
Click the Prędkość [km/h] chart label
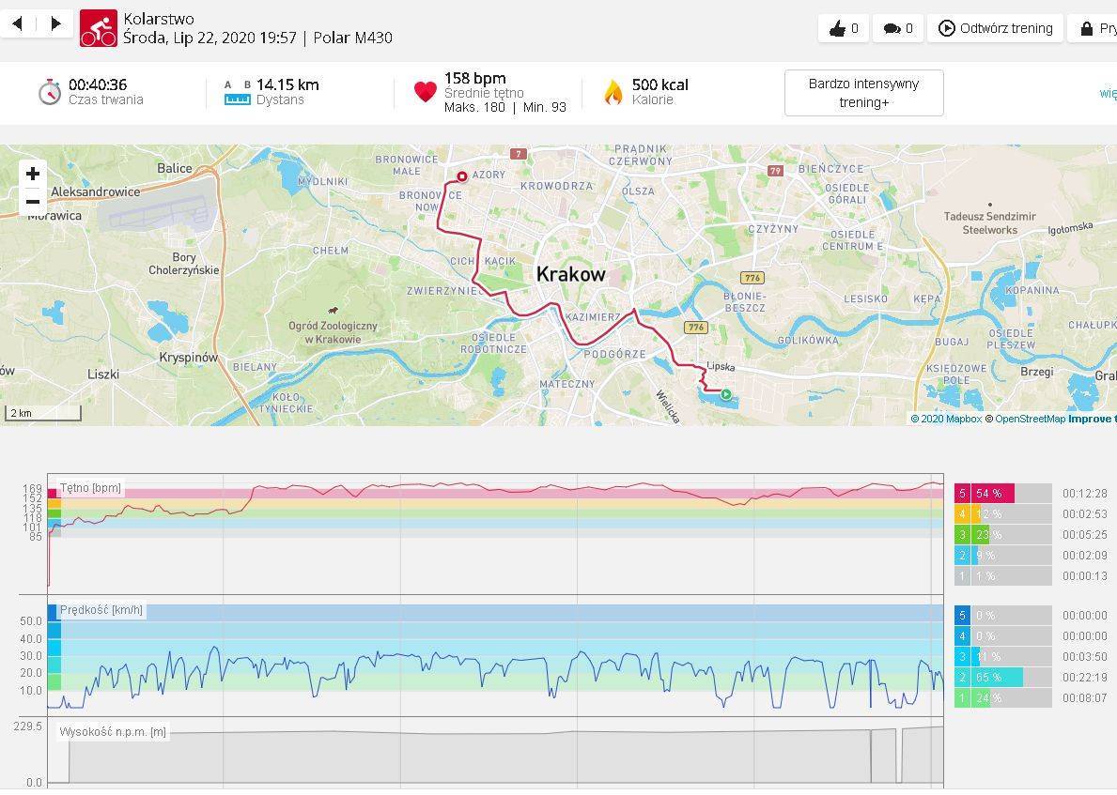[x=101, y=610]
